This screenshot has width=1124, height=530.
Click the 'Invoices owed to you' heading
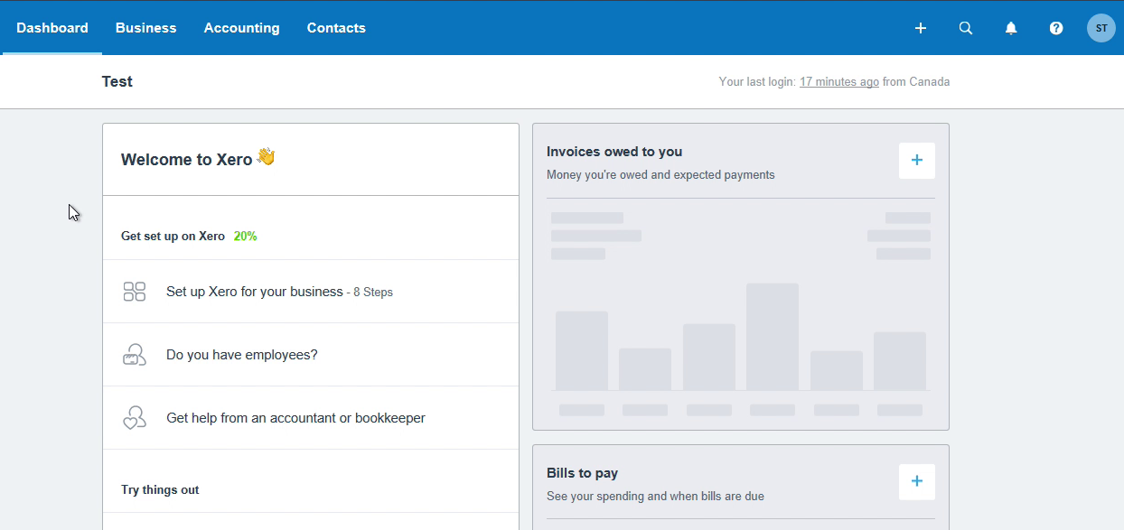(614, 152)
